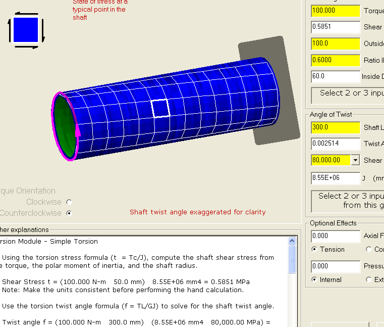Click the white highlighted element on the shaft
Image resolution: width=384 pixels, height=327 pixels.
click(x=160, y=108)
